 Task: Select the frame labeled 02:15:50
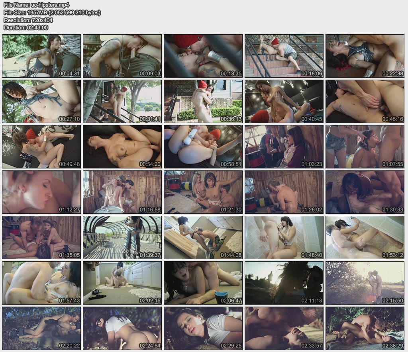[x=365, y=283]
